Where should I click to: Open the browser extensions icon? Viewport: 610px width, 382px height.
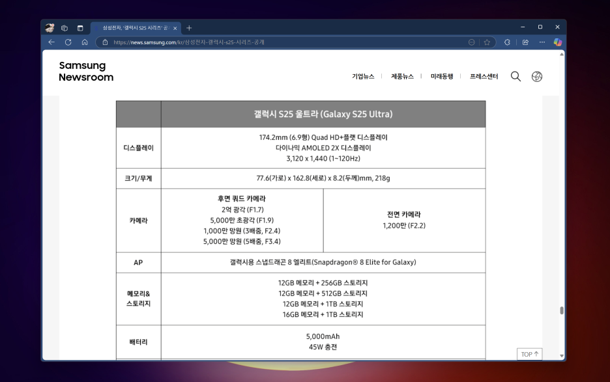coord(507,42)
